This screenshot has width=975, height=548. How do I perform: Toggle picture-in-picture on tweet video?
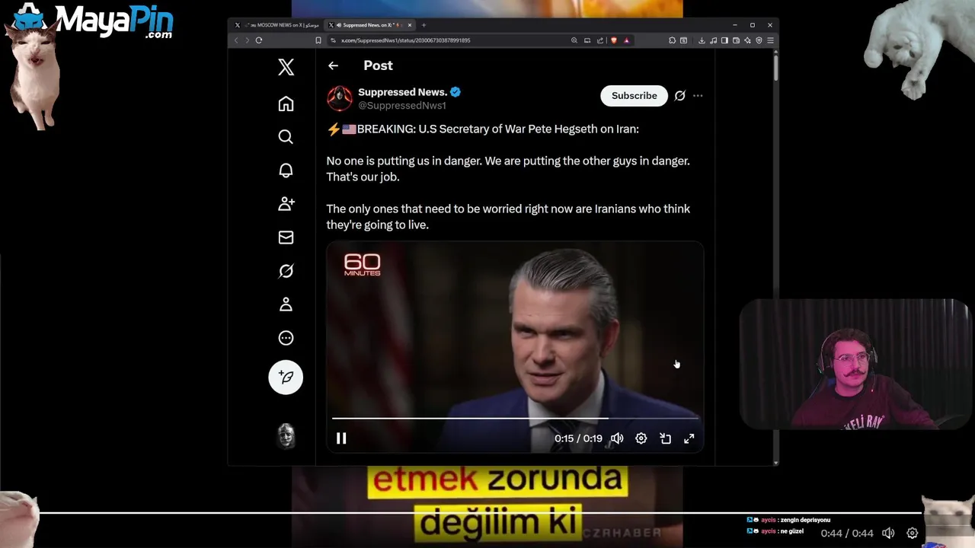[x=665, y=438]
